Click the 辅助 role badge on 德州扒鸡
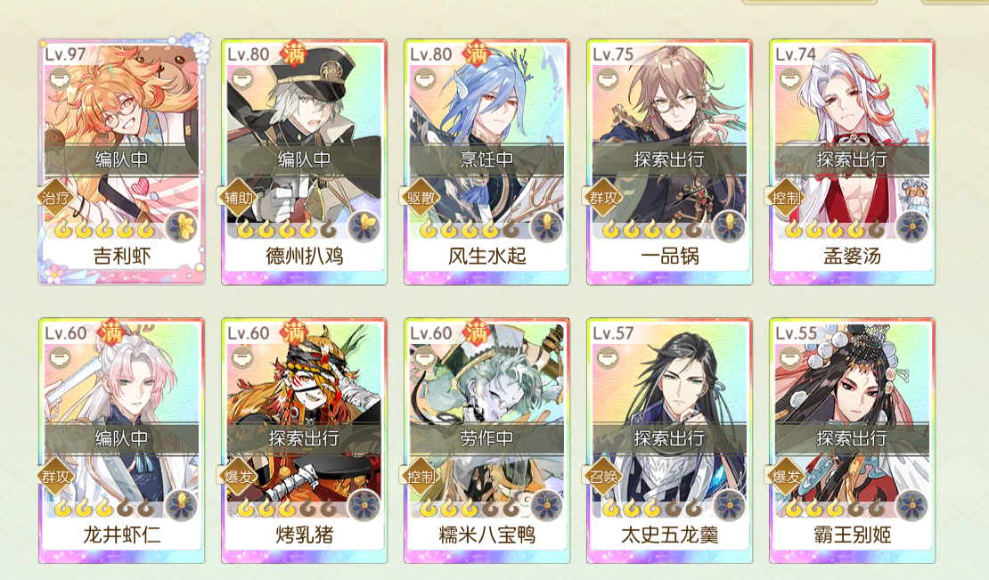This screenshot has width=989, height=580. pos(239,198)
